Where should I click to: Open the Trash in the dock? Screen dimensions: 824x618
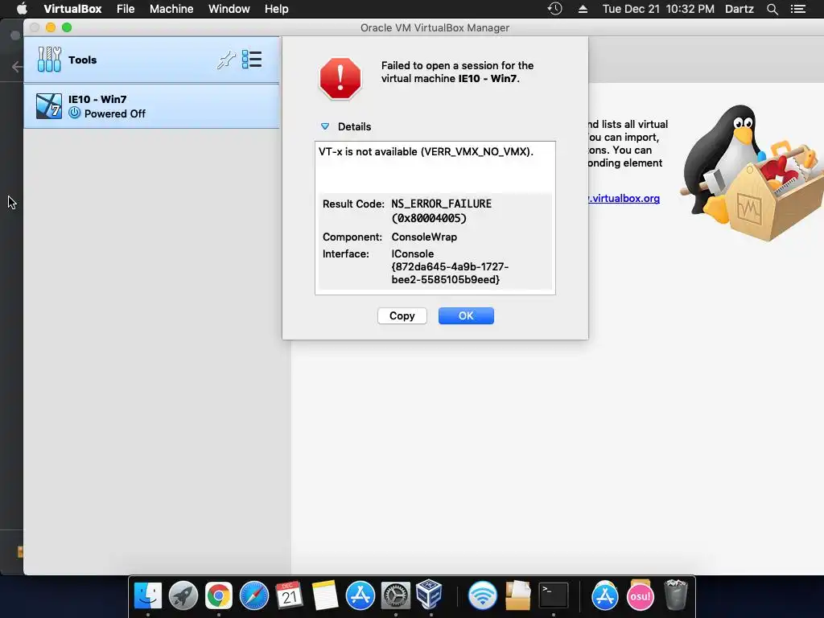(x=676, y=595)
